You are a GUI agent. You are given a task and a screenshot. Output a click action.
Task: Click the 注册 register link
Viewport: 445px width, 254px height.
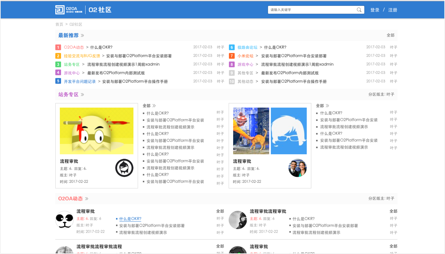pyautogui.click(x=393, y=10)
